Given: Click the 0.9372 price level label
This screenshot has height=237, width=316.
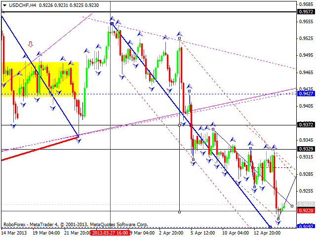Looking at the screenshot, I should (306, 125).
